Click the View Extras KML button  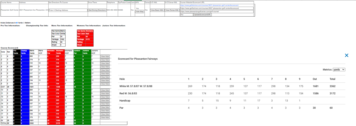pos(172,10)
